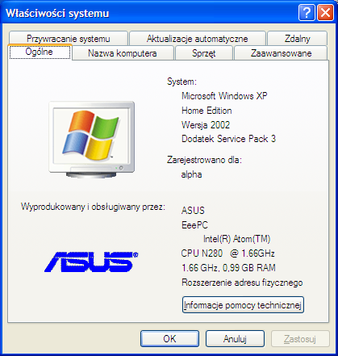Image resolution: width=338 pixels, height=356 pixels.
Task: Close the Właściwości systemu dialog
Action: pos(325,12)
